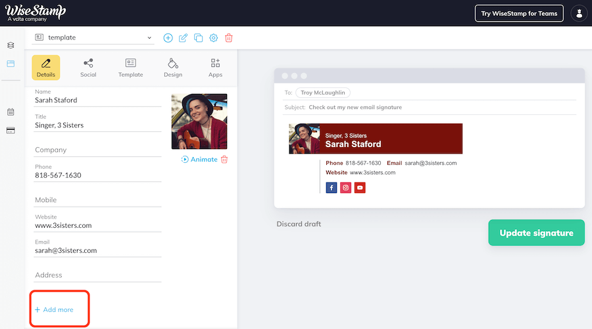Switch to the Design tab
This screenshot has width=592, height=329.
173,68
